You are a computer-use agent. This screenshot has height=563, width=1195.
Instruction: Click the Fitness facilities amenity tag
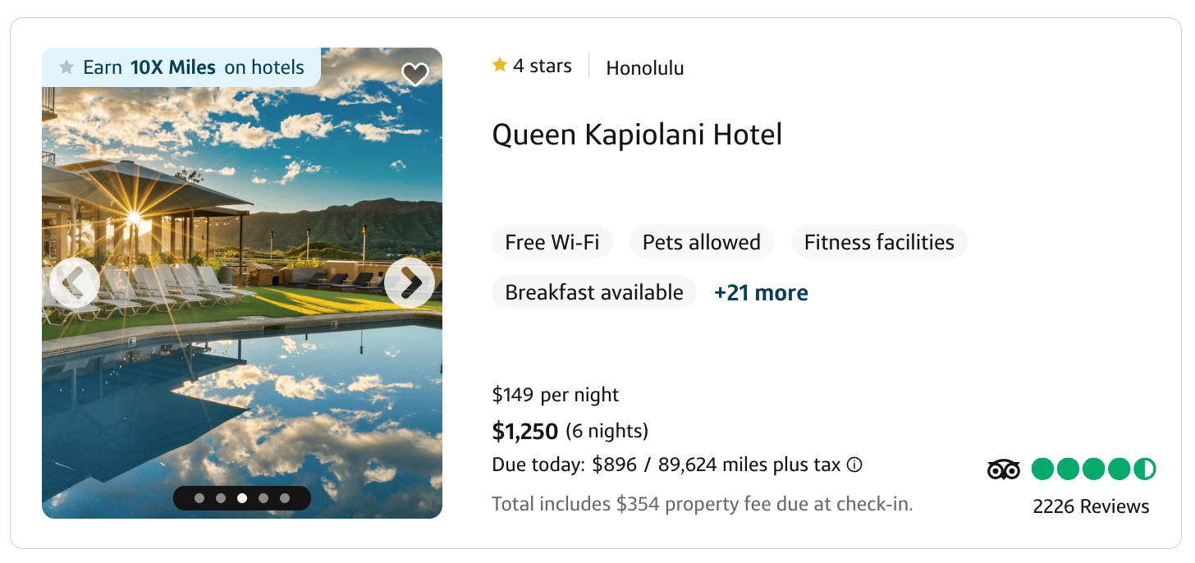pos(879,243)
